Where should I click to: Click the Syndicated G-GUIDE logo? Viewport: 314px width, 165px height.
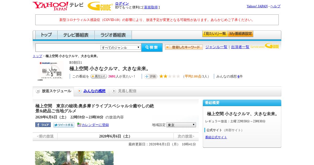(265, 46)
